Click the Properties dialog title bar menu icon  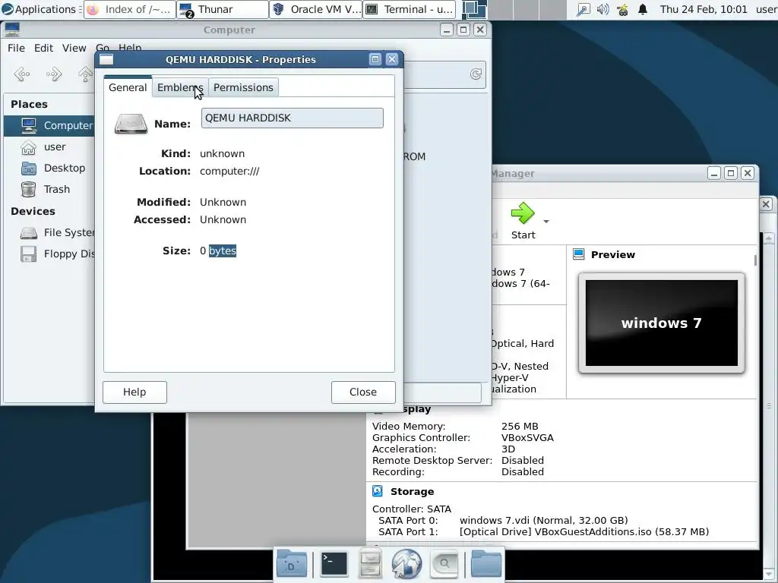106,59
